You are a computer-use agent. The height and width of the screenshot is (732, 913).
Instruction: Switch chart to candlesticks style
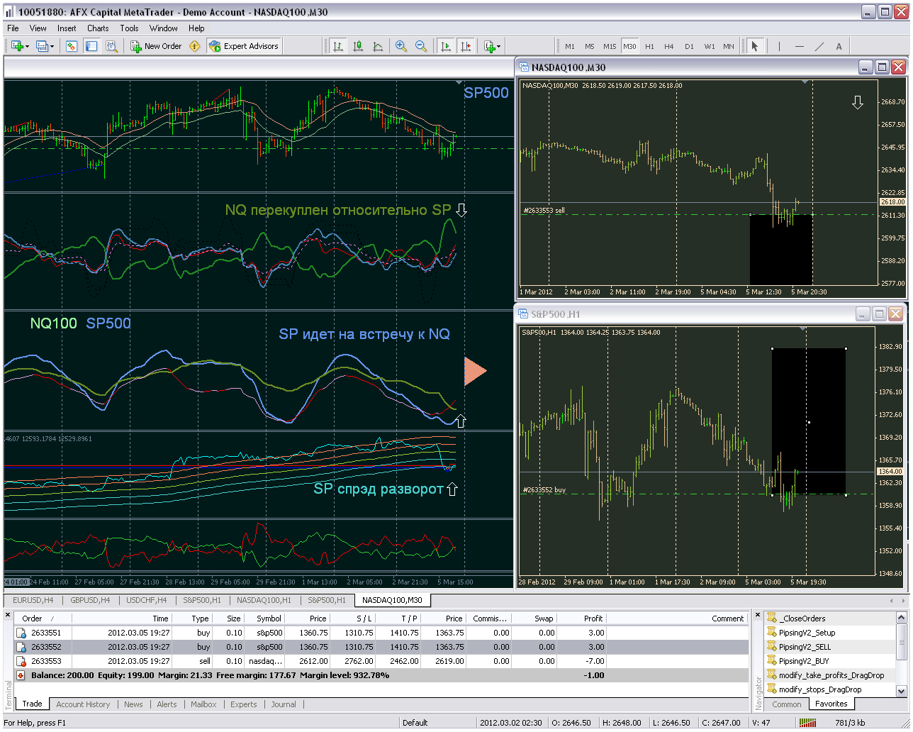pos(358,46)
